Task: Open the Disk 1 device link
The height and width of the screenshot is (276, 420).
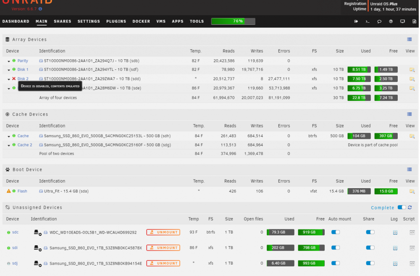Action: pyautogui.click(x=23, y=69)
